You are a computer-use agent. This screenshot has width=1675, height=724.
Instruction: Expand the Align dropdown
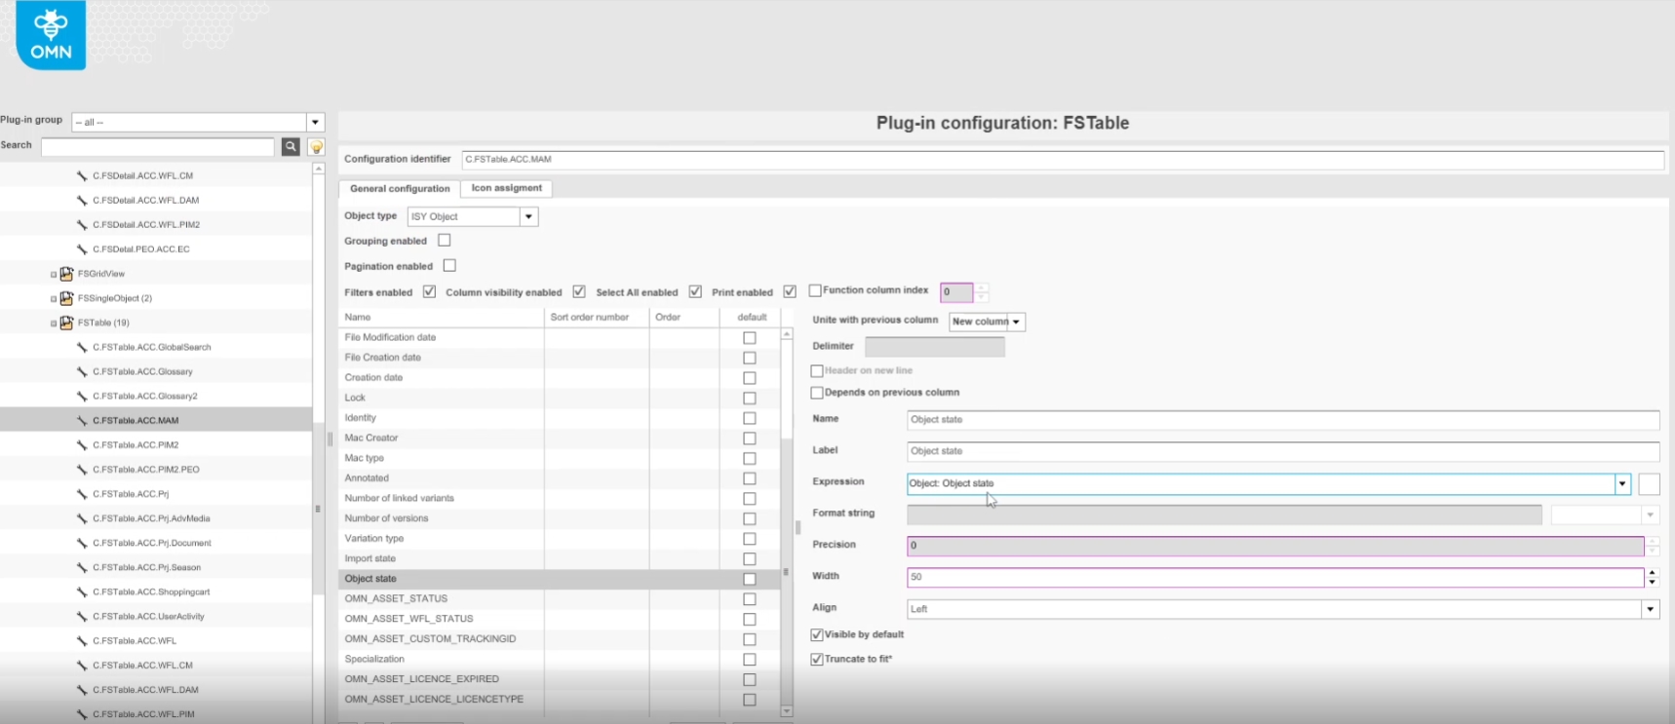[1650, 609]
